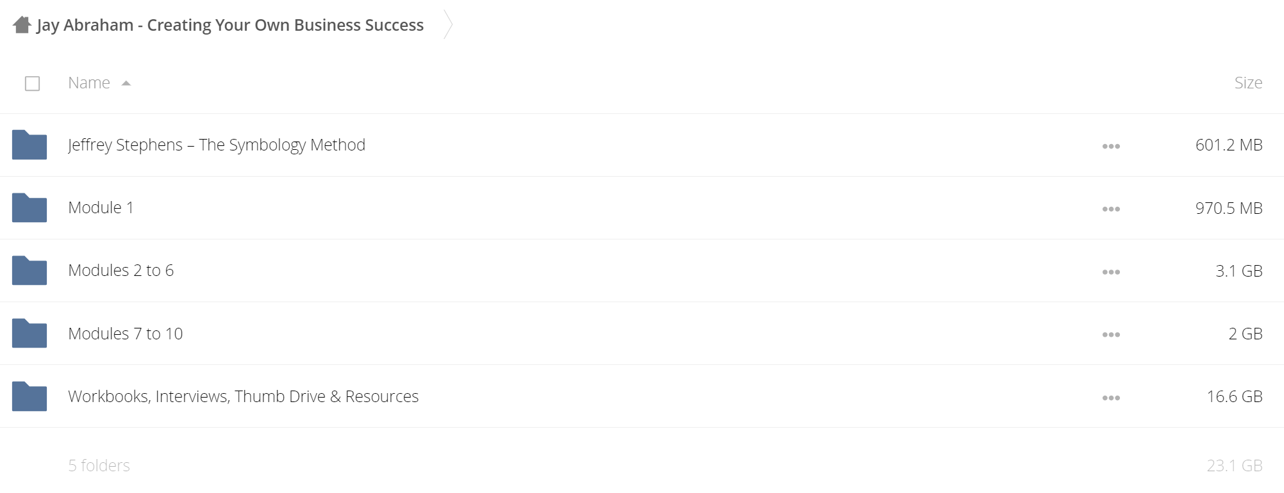Open Jeffrey Stephens – The Symbology Method
Screen dimensions: 1284x493
[217, 145]
